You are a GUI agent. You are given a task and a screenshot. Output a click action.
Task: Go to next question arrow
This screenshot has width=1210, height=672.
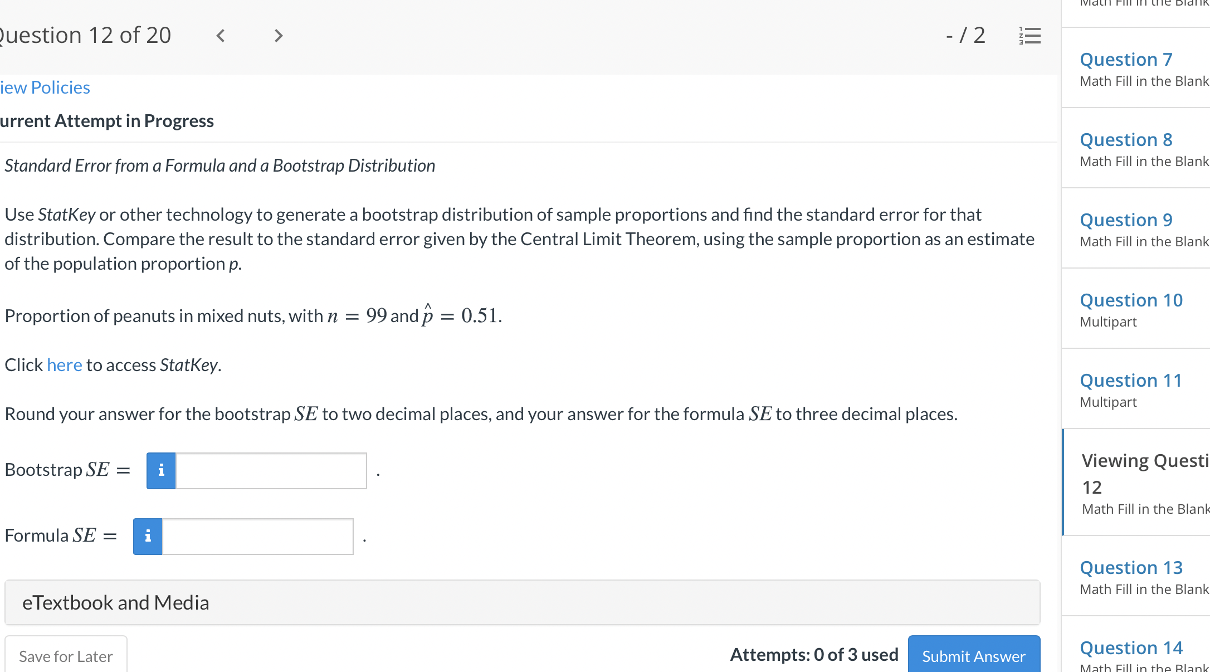click(x=279, y=36)
